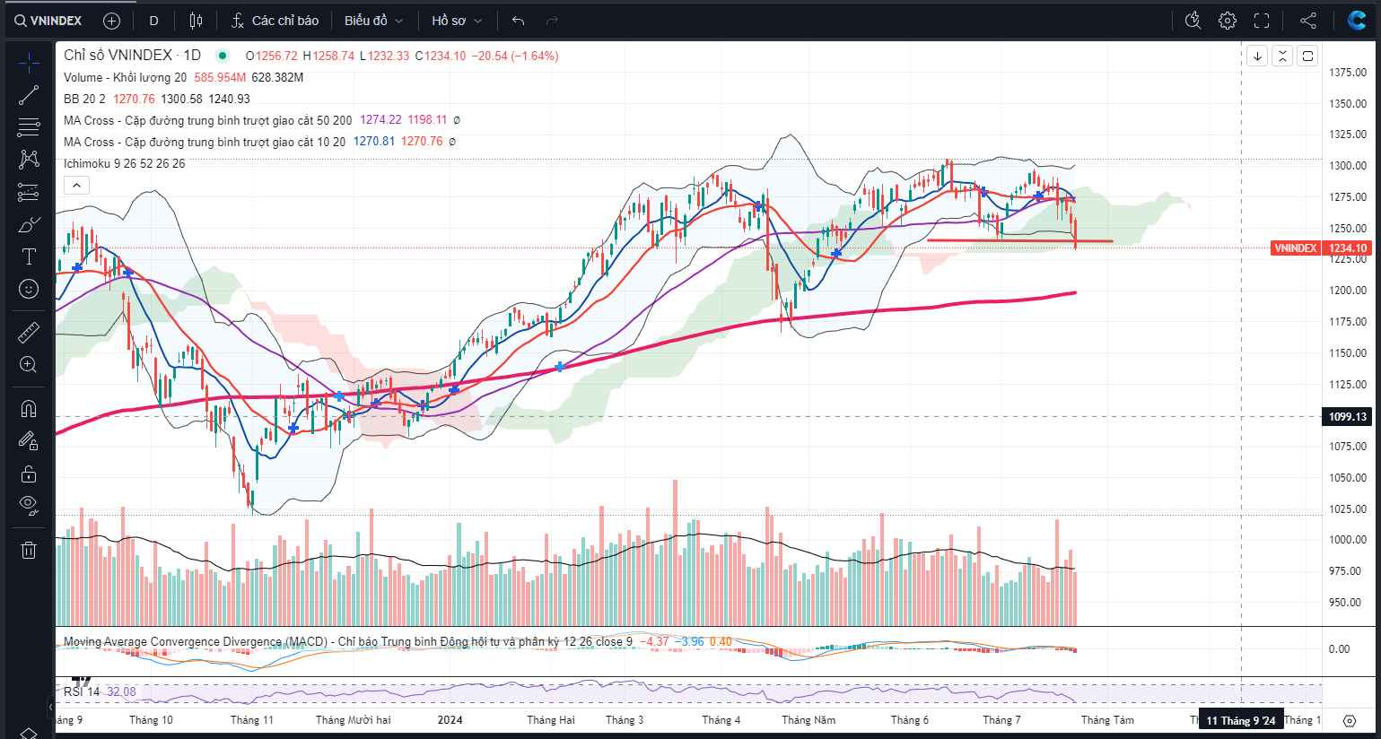Click the 11 Tháng 9 '24 date label

click(x=1240, y=720)
